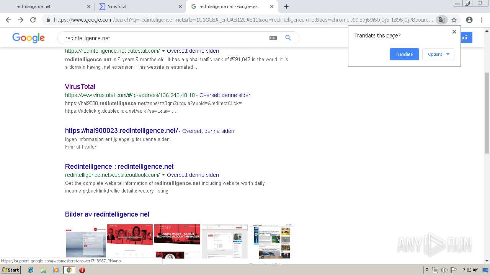
Task: Open first image thumbnail with login page
Action: (x=85, y=241)
